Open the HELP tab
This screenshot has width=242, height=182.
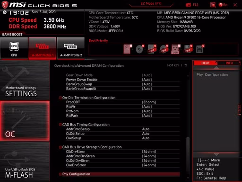[205, 63]
